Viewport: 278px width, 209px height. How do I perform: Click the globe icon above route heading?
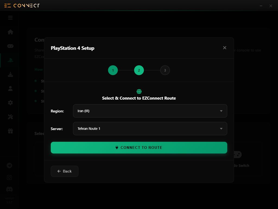click(x=139, y=91)
